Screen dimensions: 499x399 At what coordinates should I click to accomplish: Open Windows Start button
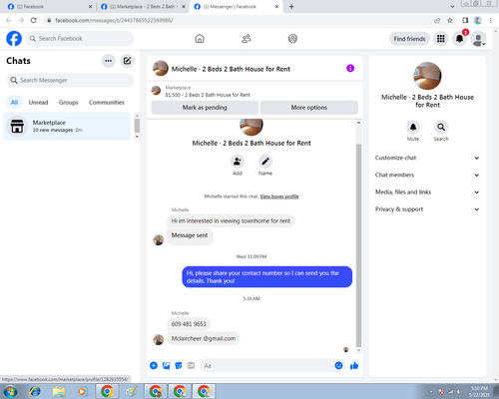pyautogui.click(x=10, y=391)
